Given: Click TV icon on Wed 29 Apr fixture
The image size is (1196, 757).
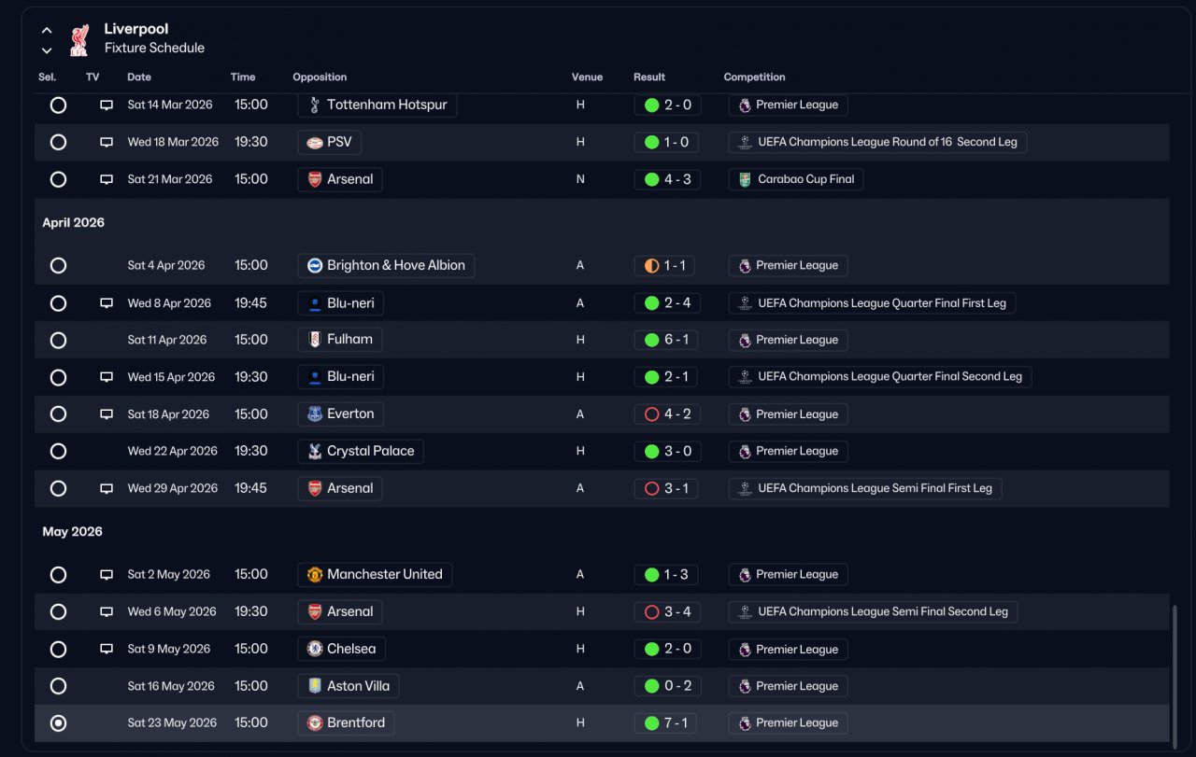Looking at the screenshot, I should [x=107, y=488].
